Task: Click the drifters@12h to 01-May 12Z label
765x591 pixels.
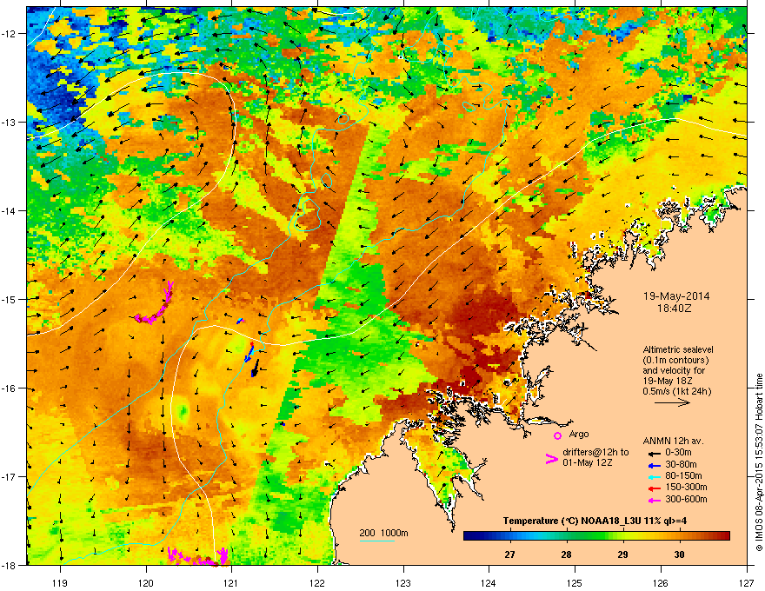Action: pos(595,457)
